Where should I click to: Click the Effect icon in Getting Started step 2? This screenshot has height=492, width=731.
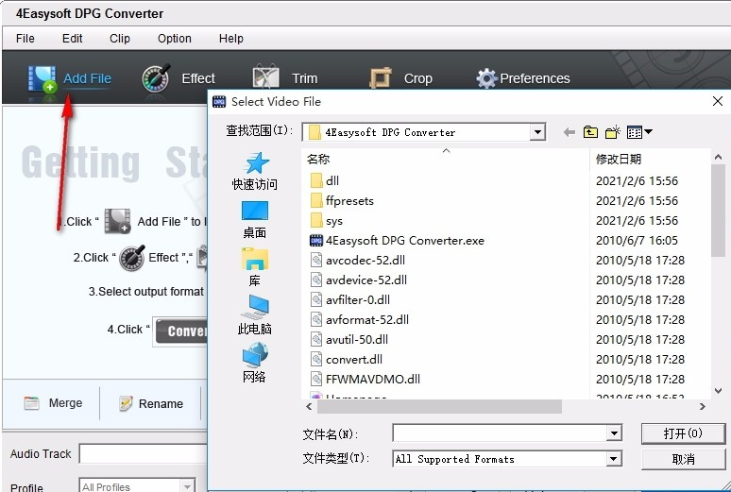coord(132,258)
